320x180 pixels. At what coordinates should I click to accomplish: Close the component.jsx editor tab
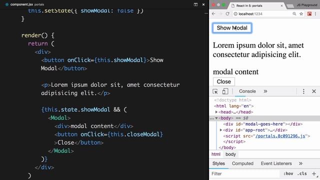pyautogui.click(x=203, y=4)
